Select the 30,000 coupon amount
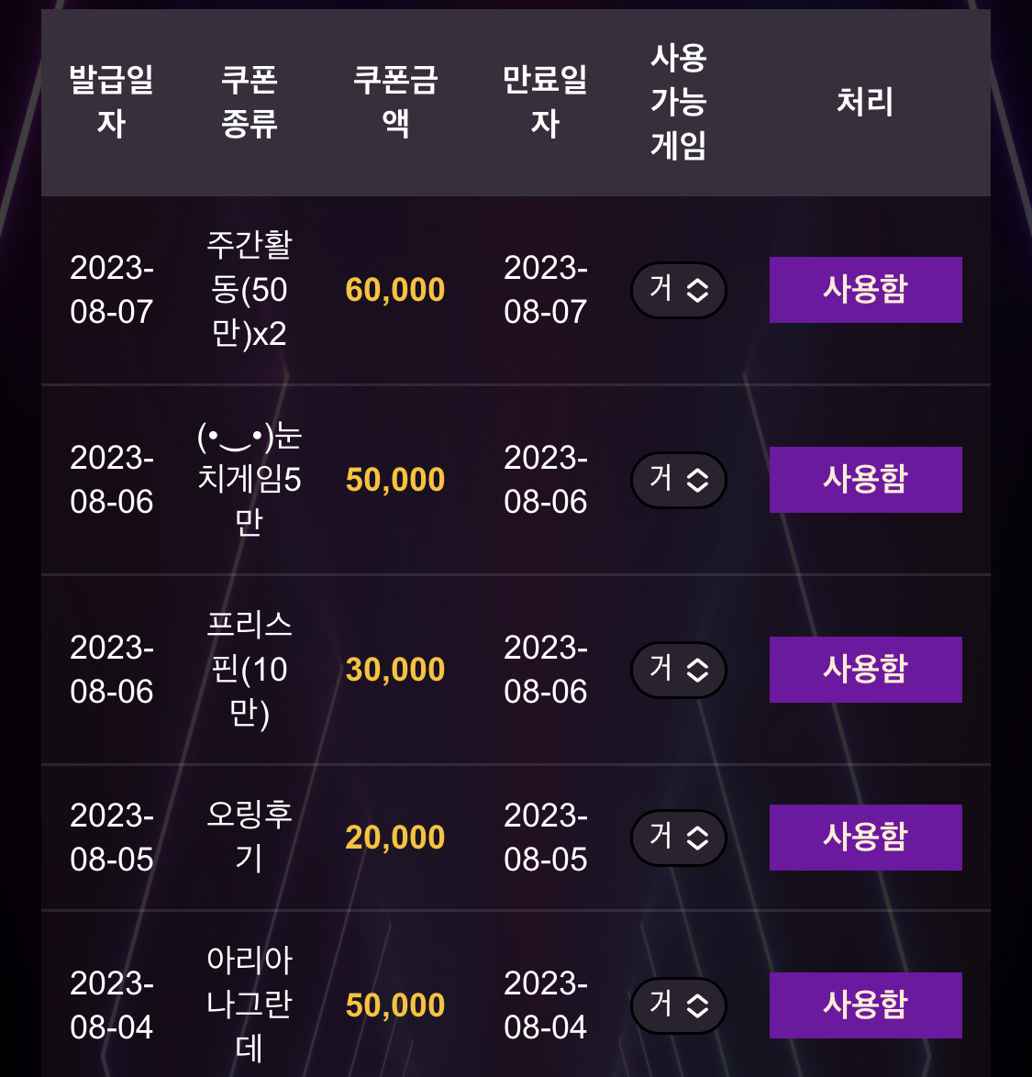 [395, 670]
